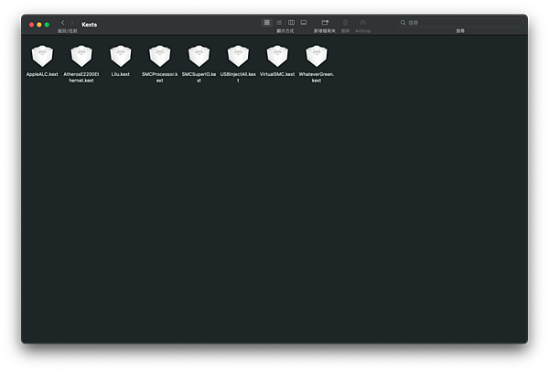Switch to list view
The width and height of the screenshot is (549, 372).
coord(279,22)
